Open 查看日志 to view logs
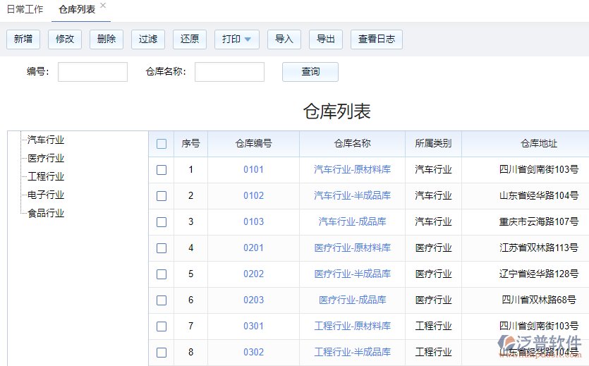The width and height of the screenshot is (589, 366). pyautogui.click(x=377, y=39)
